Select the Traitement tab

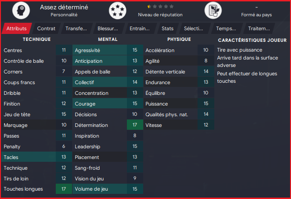pyautogui.click(x=259, y=28)
